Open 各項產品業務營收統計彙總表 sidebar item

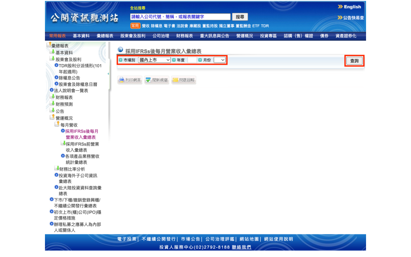pyautogui.click(x=82, y=159)
